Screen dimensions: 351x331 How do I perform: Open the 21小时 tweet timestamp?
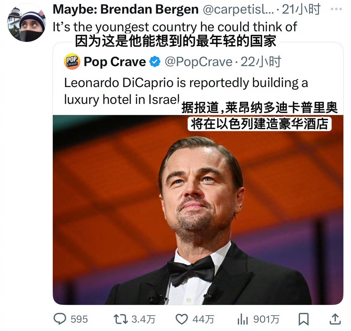click(x=301, y=9)
